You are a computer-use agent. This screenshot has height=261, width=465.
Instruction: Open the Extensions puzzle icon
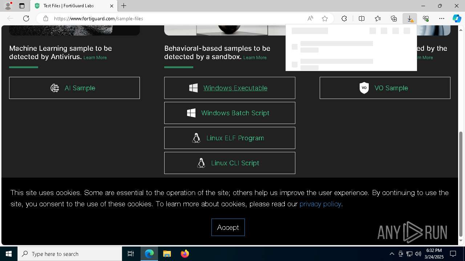[344, 18]
